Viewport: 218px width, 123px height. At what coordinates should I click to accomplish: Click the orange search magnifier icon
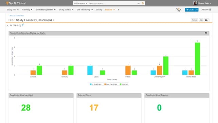(143, 3)
